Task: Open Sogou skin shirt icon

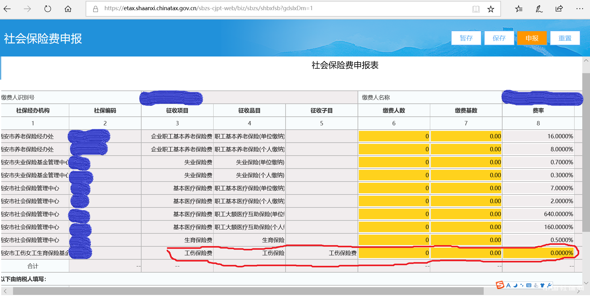Action: [542, 285]
